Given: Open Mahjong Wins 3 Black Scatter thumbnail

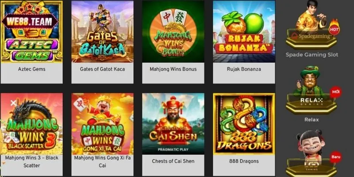Looking at the screenshot, I should [x=31, y=124].
